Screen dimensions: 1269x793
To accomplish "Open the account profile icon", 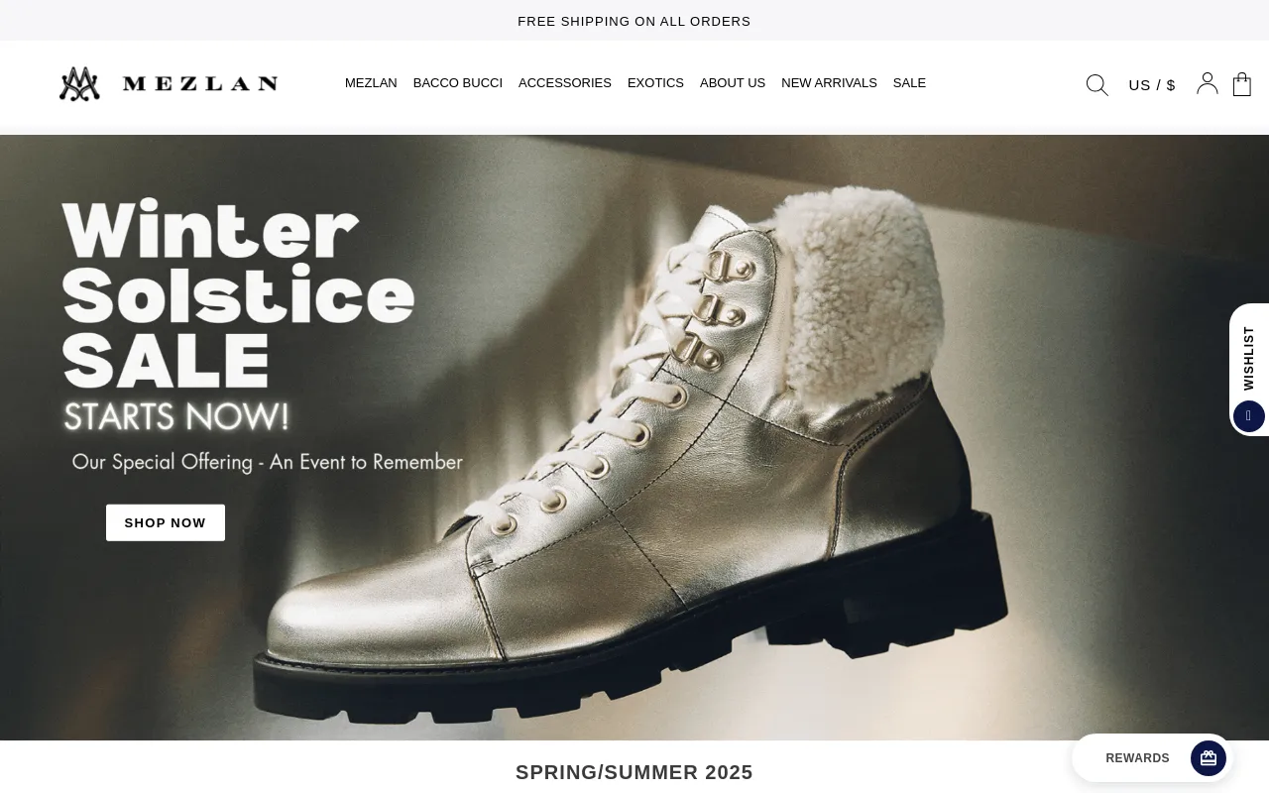I will click(x=1207, y=83).
